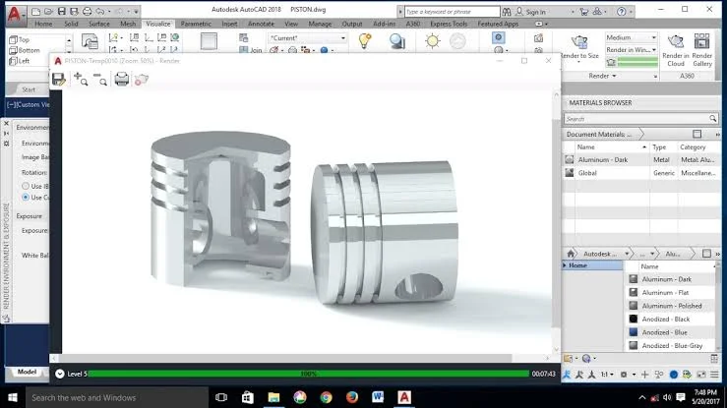Print the rendered image
727x408 pixels.
click(x=121, y=80)
